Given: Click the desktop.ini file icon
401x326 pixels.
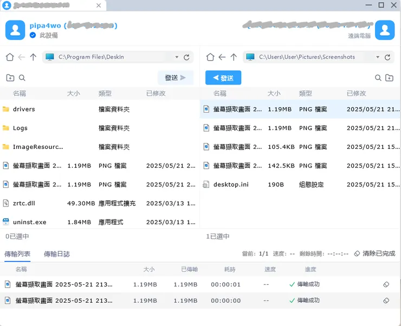Looking at the screenshot, I should pos(206,185).
